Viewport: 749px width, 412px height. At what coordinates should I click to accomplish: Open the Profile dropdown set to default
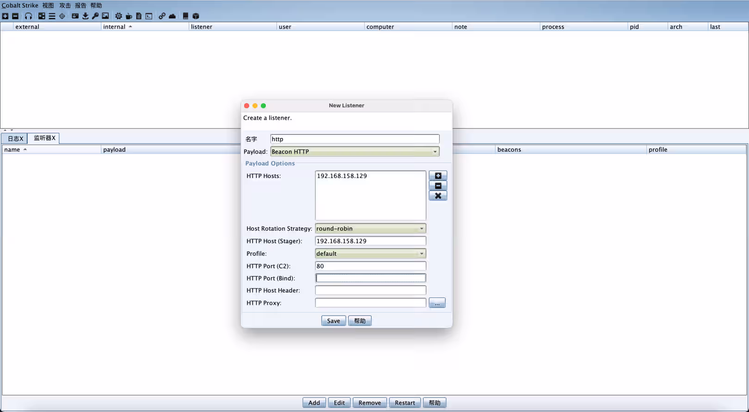pos(370,254)
